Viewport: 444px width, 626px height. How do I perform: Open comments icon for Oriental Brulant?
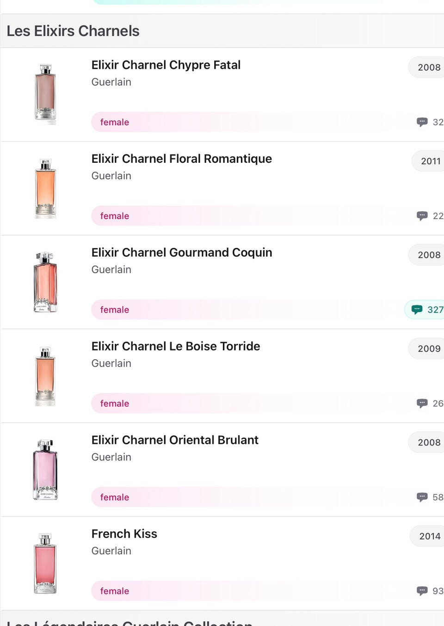422,497
